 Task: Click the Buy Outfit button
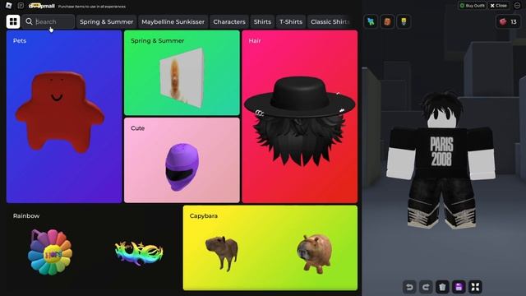click(472, 6)
